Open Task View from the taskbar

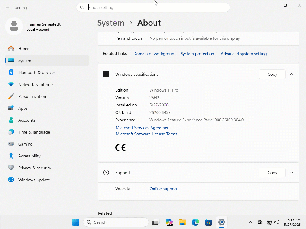pos(155,222)
